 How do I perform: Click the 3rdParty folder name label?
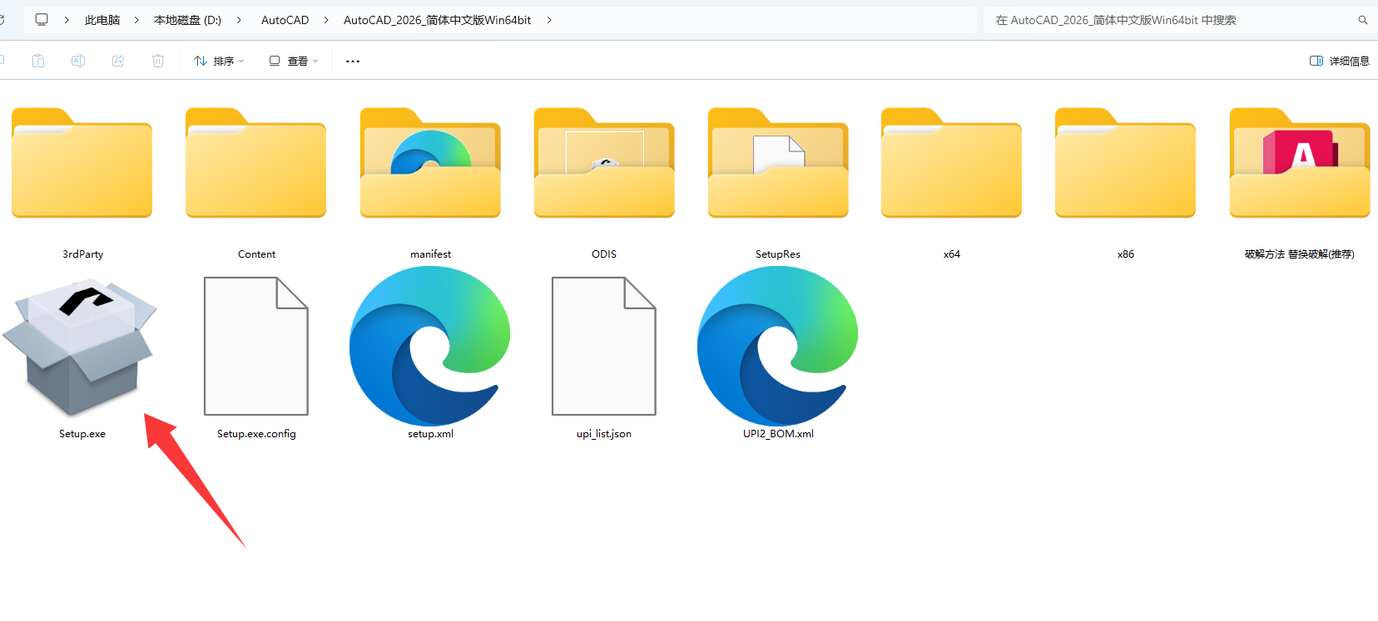tap(82, 254)
